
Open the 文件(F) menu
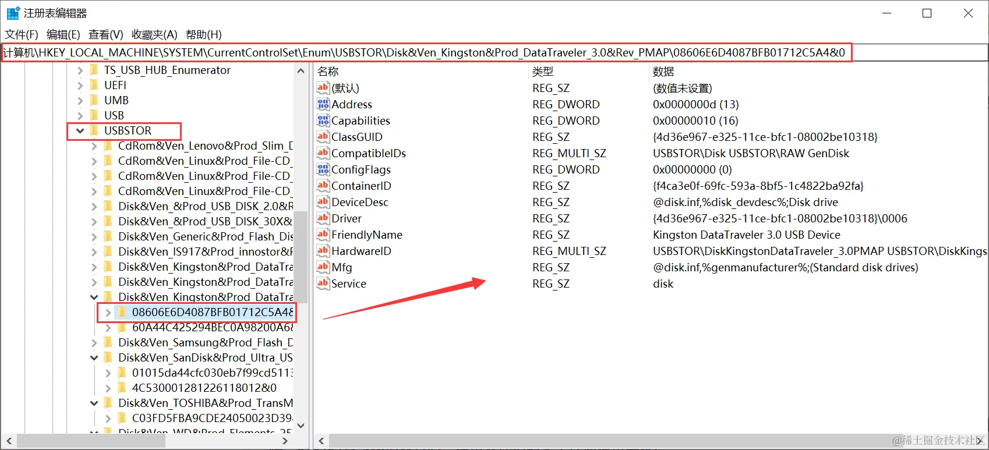pyautogui.click(x=22, y=34)
